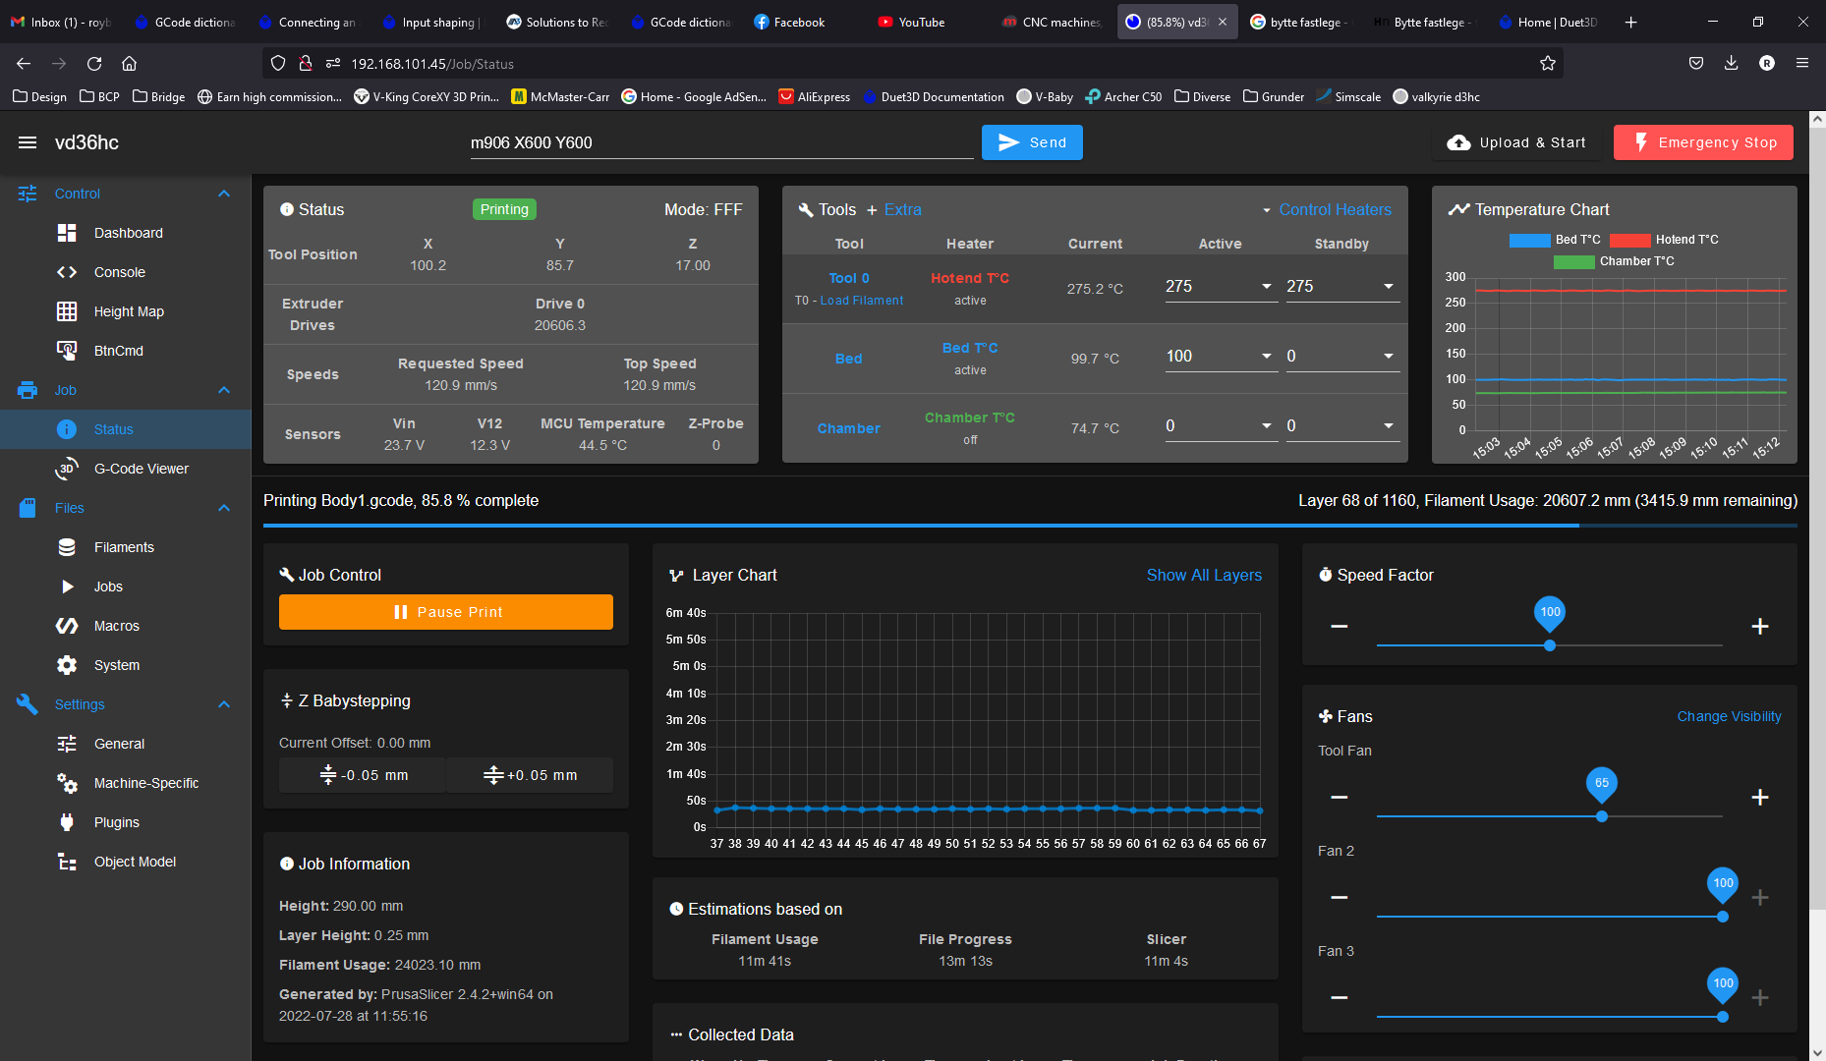Click Upload & Start button

click(1516, 142)
